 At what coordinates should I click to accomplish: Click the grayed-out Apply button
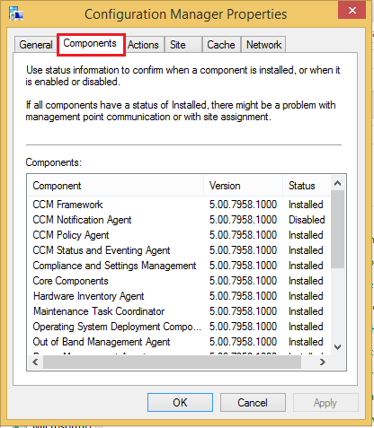point(325,403)
